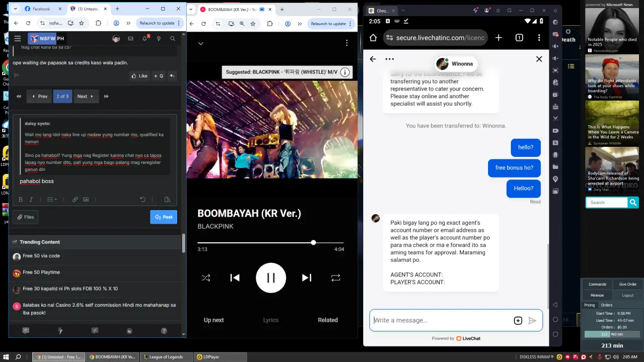Multi-quote the post with +Q button

pos(158,76)
